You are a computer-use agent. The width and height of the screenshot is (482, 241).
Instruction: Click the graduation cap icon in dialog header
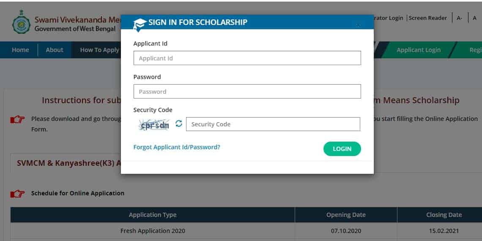click(140, 25)
